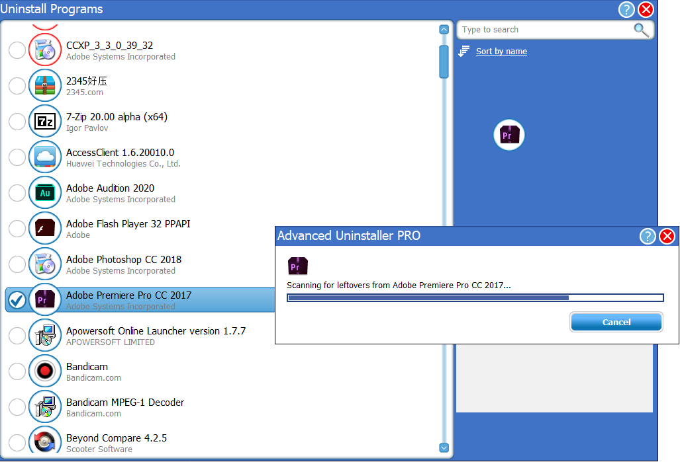Viewport: 680px width, 462px height.
Task: Click the 2345.com publisher text
Action: point(85,93)
